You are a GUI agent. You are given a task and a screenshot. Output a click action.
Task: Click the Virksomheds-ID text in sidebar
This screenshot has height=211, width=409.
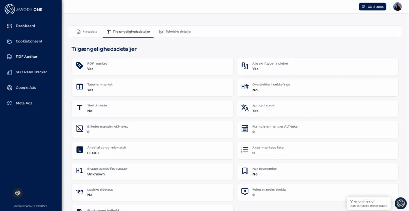tap(30, 206)
